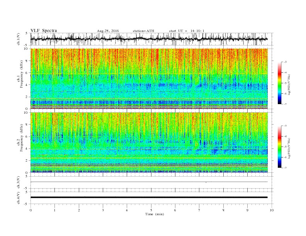Screen dimensions: 306x236
Task: Click time axis tick label "4" at bottom
Action: click(x=127, y=210)
